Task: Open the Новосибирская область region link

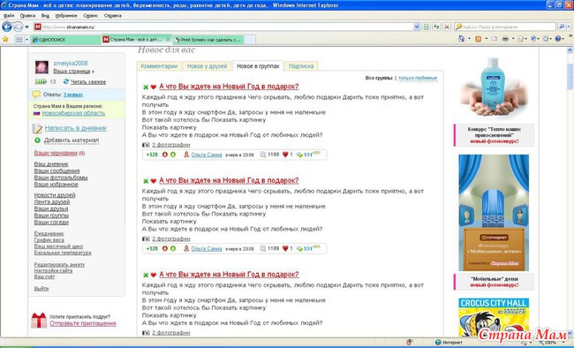Action: pos(73,113)
